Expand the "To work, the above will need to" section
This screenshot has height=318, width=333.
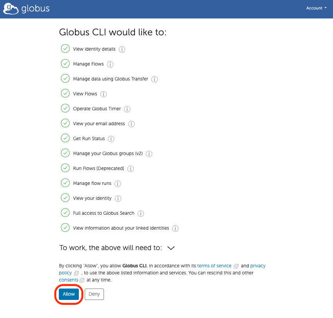click(x=171, y=248)
